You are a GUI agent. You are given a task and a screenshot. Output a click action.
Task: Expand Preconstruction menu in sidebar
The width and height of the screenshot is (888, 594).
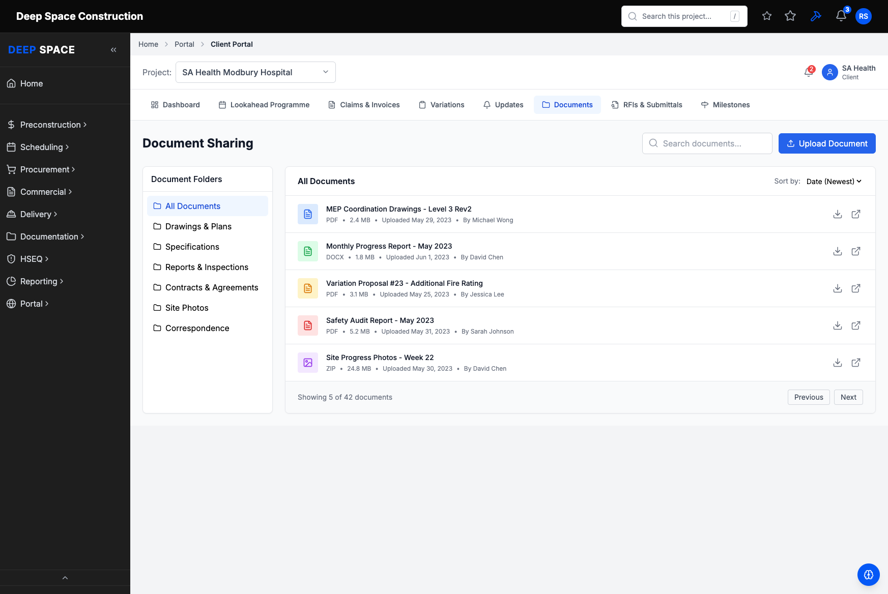(x=47, y=125)
